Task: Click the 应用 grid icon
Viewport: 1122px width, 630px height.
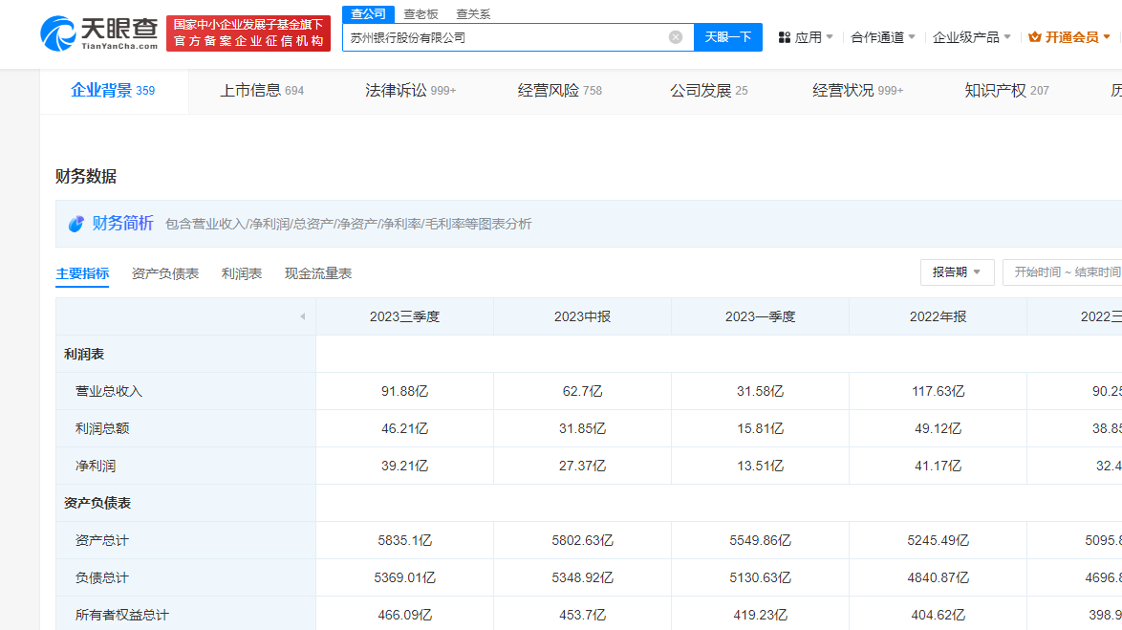Action: point(785,37)
